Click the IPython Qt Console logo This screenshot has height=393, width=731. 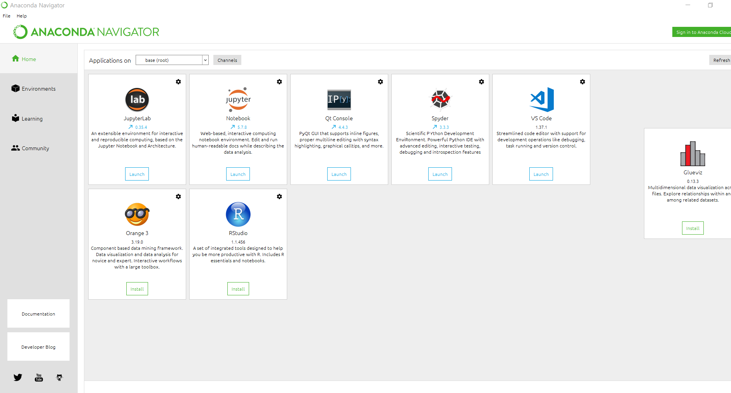[x=339, y=100]
